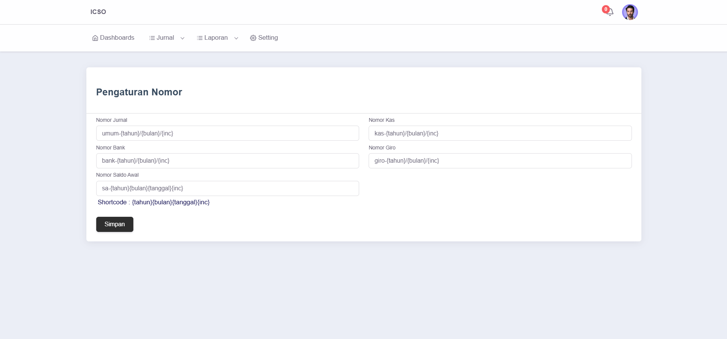Click the gear icon beside Setting
727x339 pixels.
pyautogui.click(x=253, y=38)
